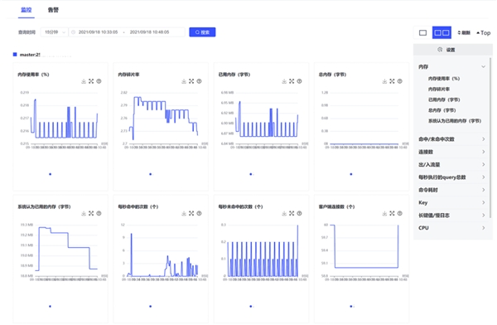Expand the 每秒命中的次数 chart fullscreen
Viewport: 497px width, 325px height.
point(191,213)
